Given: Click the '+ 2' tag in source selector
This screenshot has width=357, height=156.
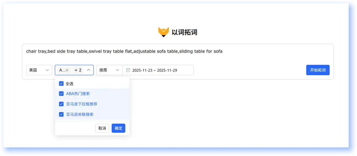Looking at the screenshot, I should pyautogui.click(x=78, y=70).
